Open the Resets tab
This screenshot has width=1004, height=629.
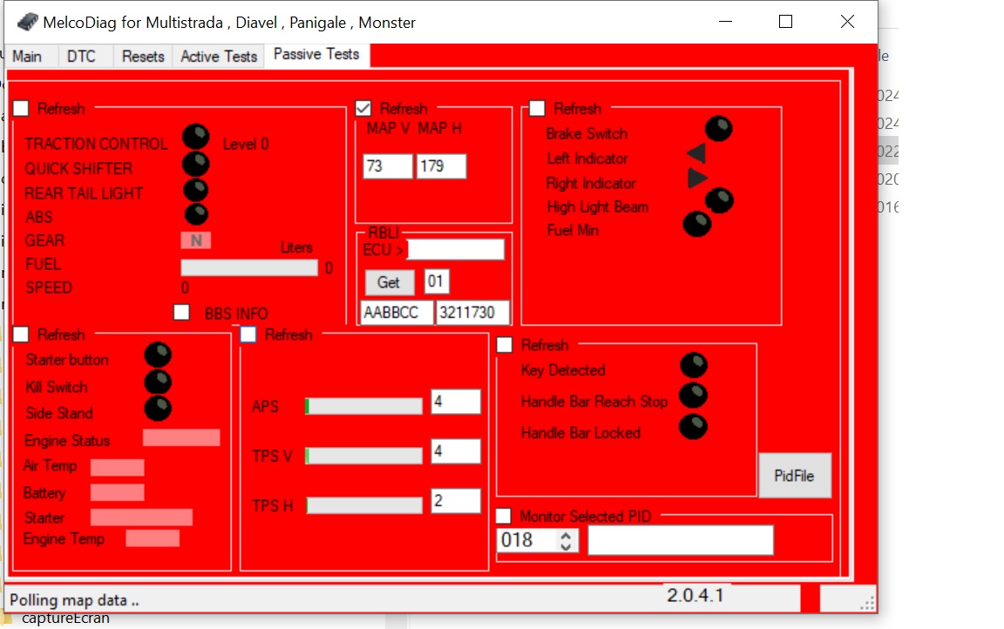coord(143,57)
